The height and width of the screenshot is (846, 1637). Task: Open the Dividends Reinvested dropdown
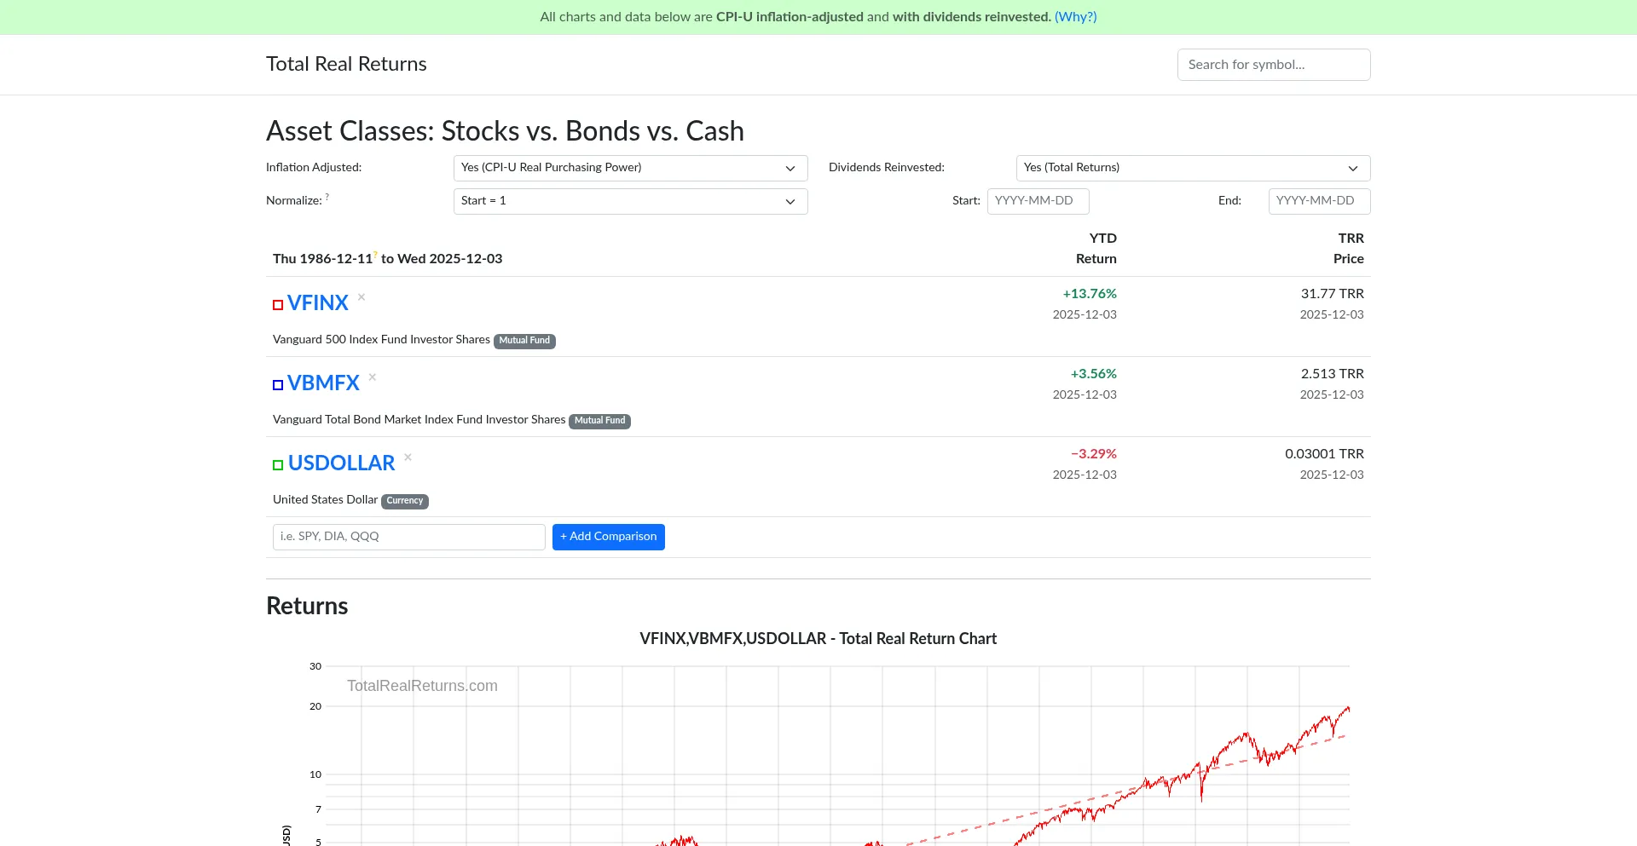click(x=1193, y=168)
